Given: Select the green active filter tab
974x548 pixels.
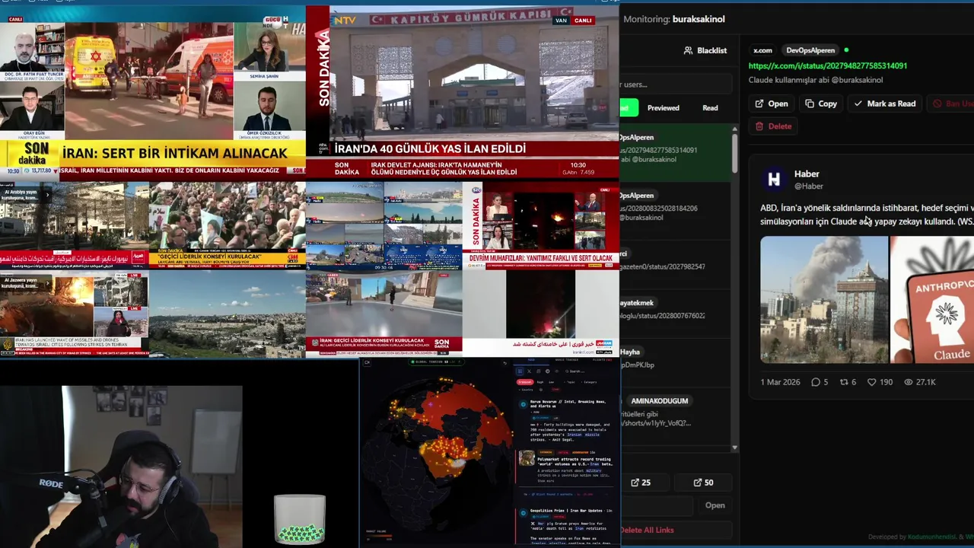Looking at the screenshot, I should pos(629,108).
